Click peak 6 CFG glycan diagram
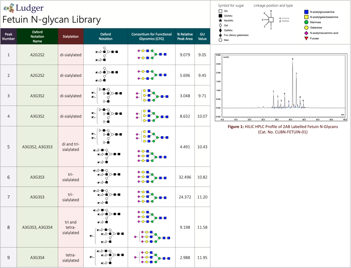The image size is (351, 268). (x=151, y=177)
